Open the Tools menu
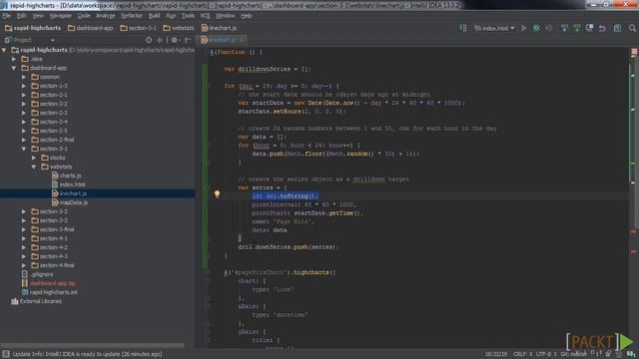The image size is (639, 359). (x=188, y=16)
